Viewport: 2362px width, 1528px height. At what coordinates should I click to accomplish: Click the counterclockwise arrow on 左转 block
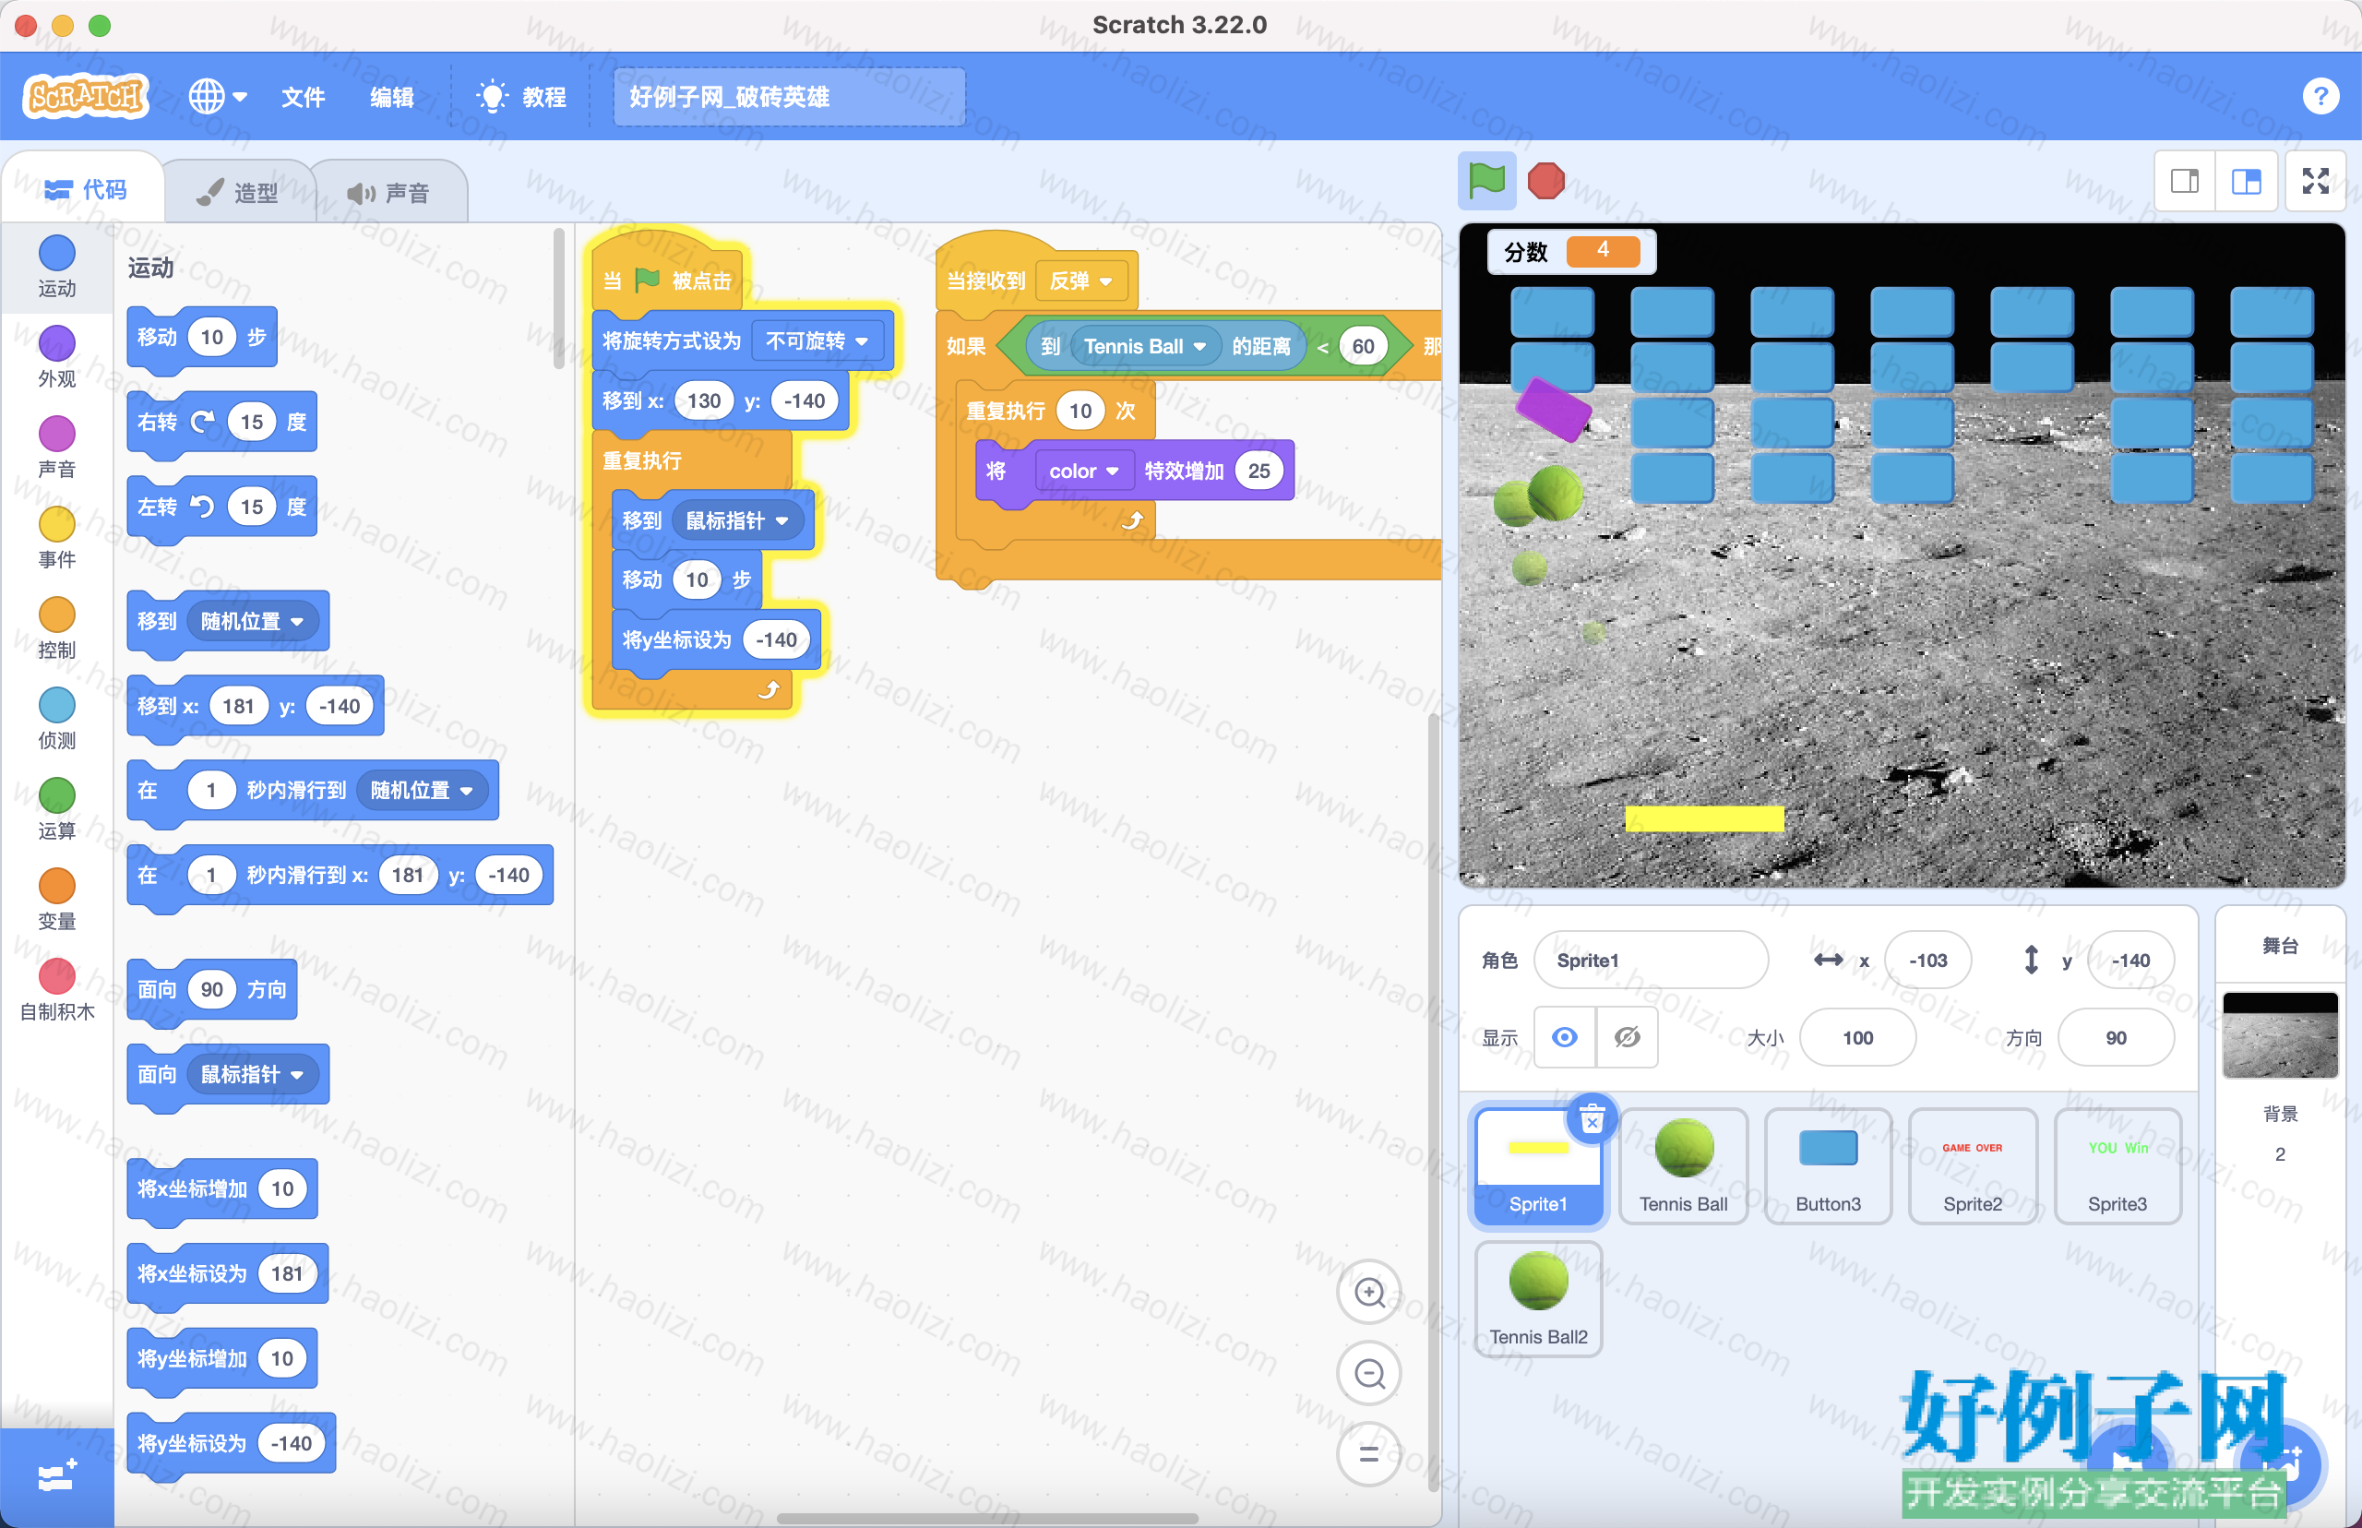tap(202, 507)
